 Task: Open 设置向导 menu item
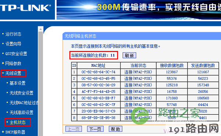click(13, 44)
